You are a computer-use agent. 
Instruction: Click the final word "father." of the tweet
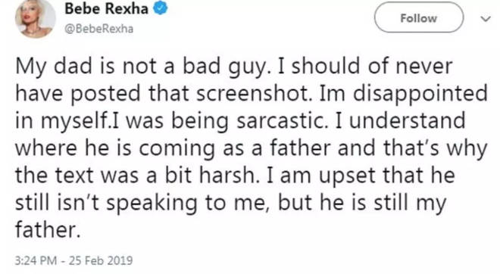[48, 230]
